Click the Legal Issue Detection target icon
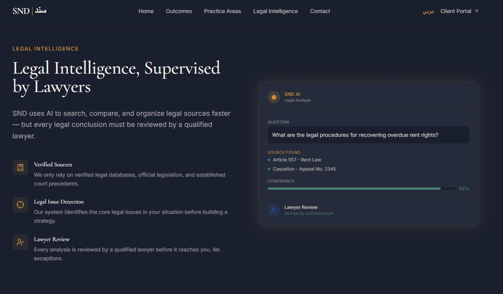This screenshot has width=503, height=294. (20, 205)
